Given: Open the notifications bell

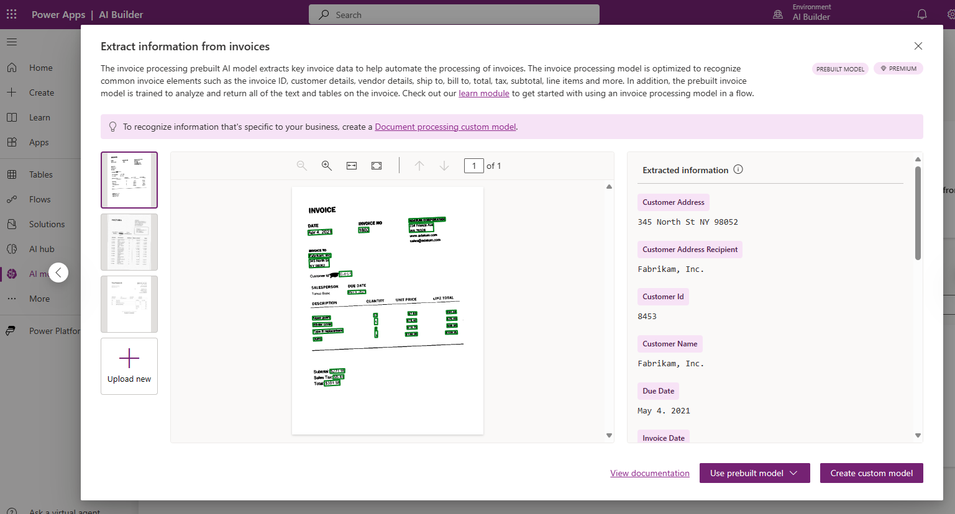Looking at the screenshot, I should [922, 14].
